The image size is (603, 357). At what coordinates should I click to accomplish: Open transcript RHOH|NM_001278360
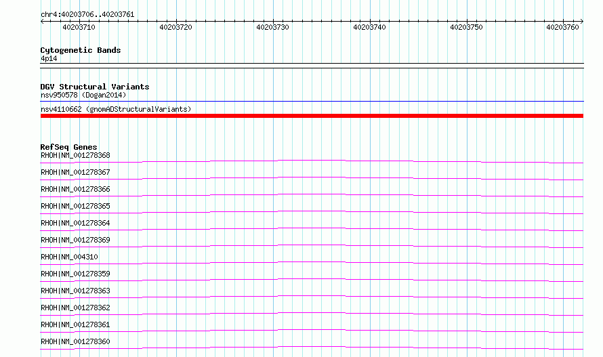(x=75, y=341)
